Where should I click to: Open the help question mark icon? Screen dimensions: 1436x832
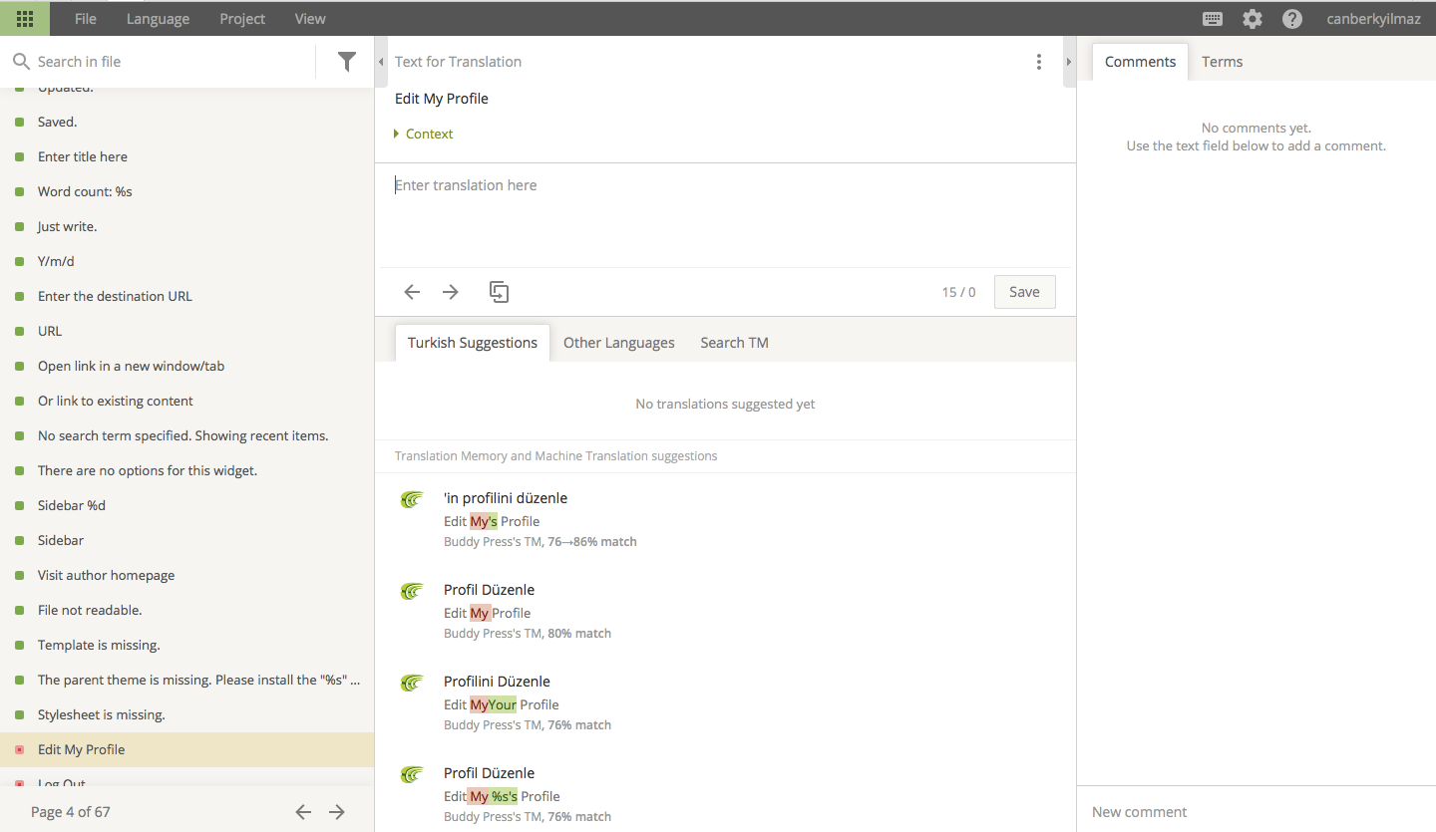1292,19
